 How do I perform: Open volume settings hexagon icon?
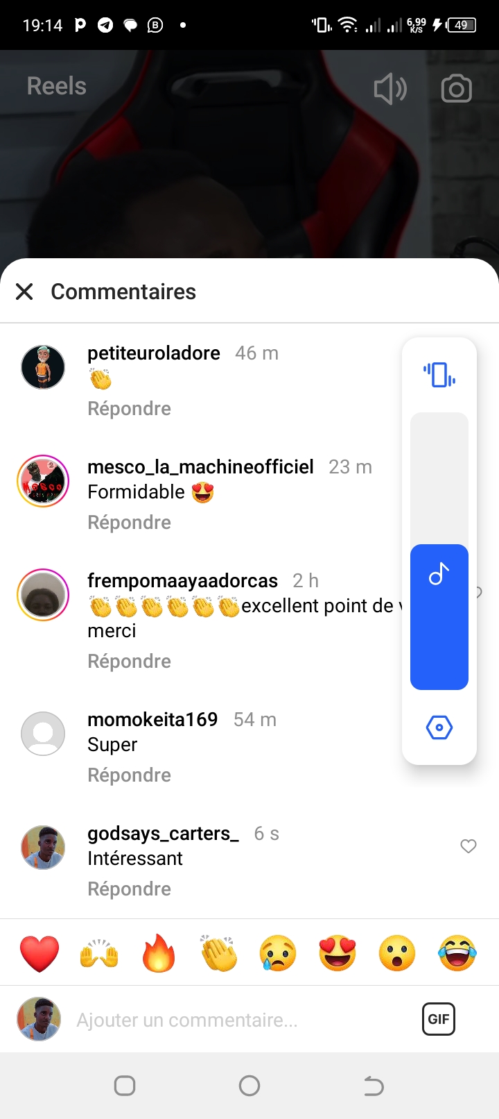point(439,727)
